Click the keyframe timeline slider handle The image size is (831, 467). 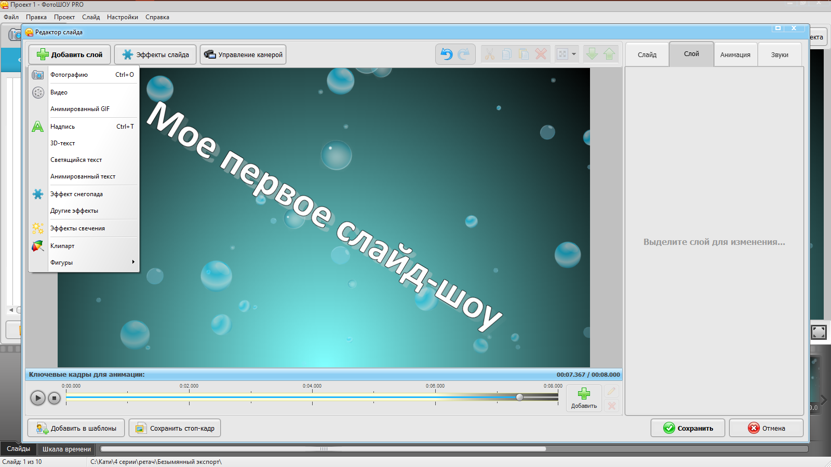(x=519, y=397)
